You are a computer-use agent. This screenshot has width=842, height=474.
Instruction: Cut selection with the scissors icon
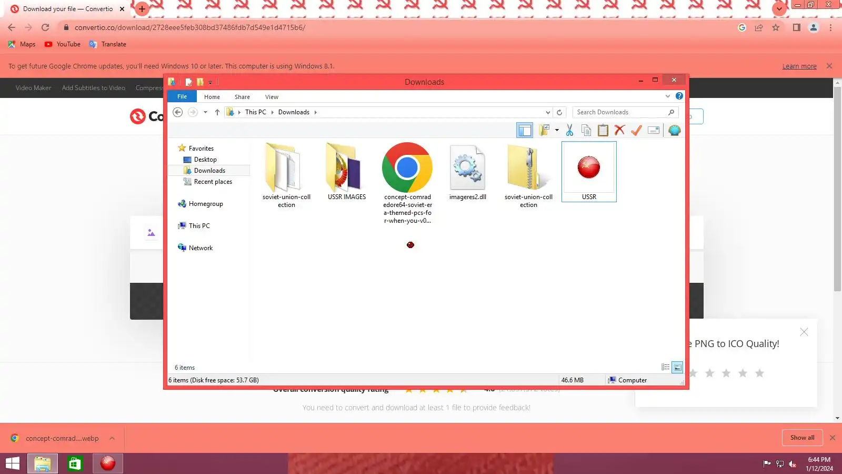[569, 130]
